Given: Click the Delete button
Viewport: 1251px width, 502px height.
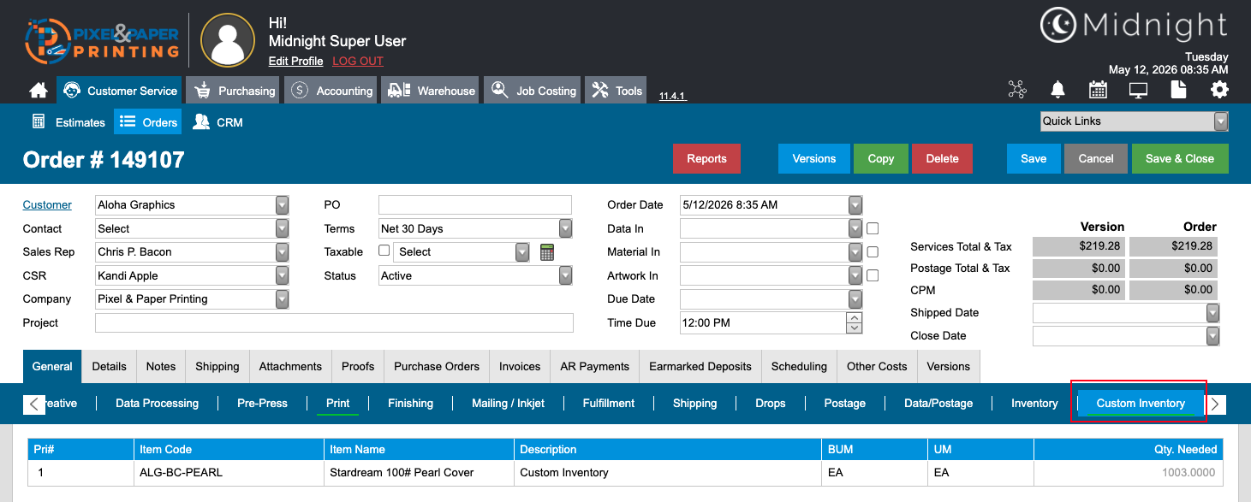Looking at the screenshot, I should coord(942,158).
